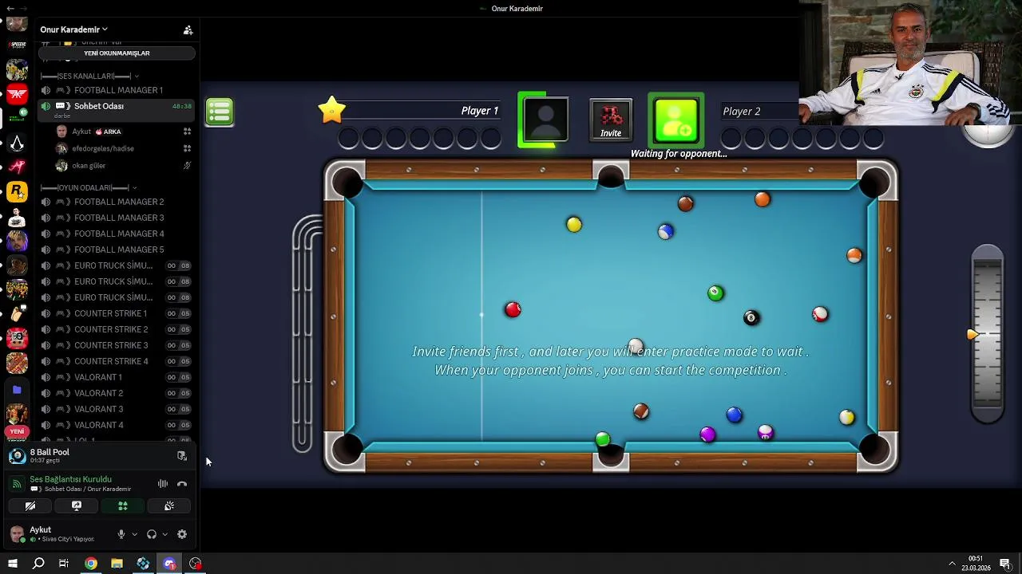Join COUNTER STRIKE 3 voice channel

tap(117, 345)
